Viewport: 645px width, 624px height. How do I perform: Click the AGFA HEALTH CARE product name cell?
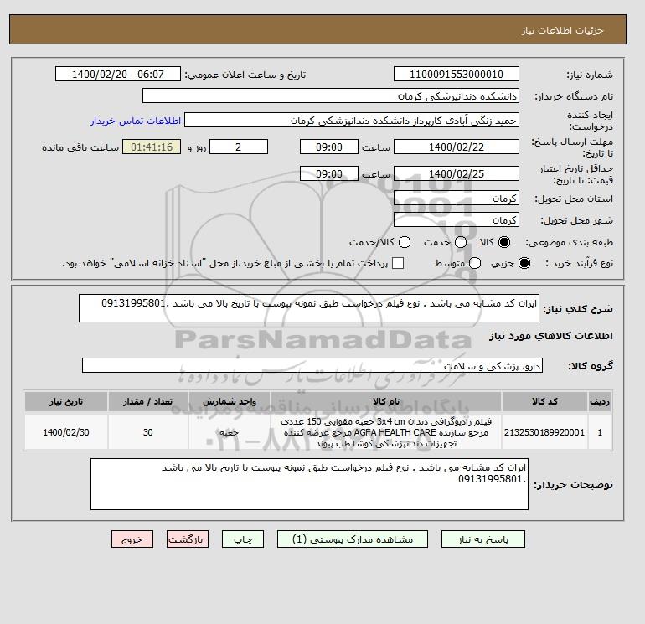(x=386, y=432)
